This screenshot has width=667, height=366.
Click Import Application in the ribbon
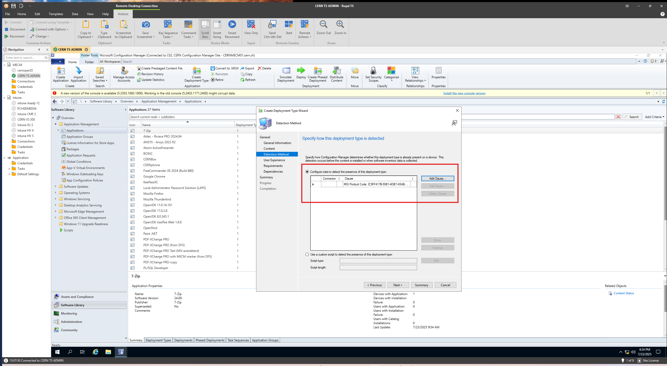[x=78, y=74]
